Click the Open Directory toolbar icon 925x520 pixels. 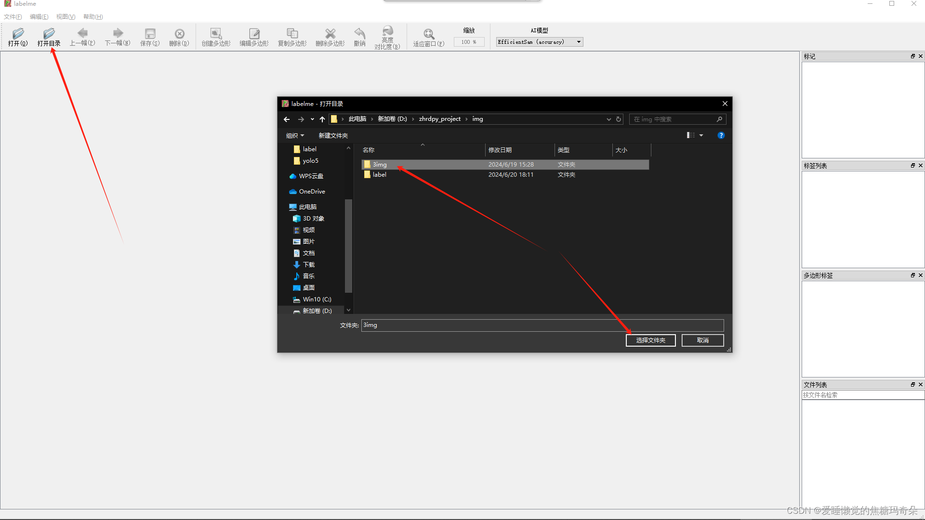[x=49, y=34]
